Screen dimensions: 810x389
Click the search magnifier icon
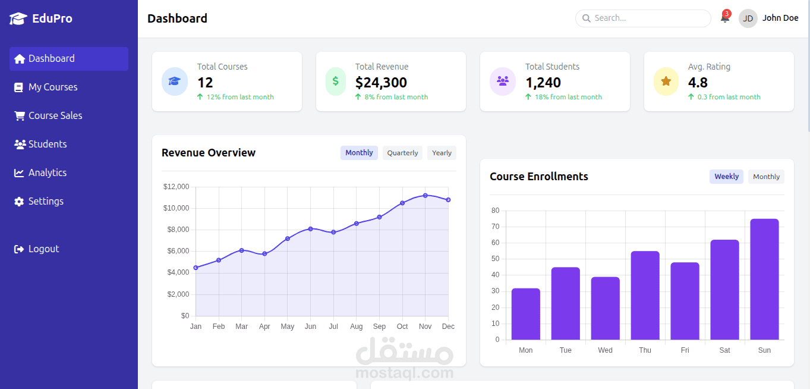pos(587,18)
